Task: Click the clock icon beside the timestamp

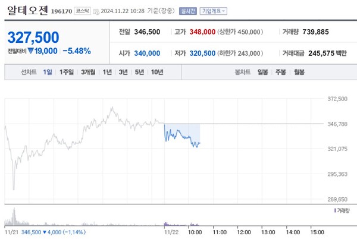Action: click(97, 11)
